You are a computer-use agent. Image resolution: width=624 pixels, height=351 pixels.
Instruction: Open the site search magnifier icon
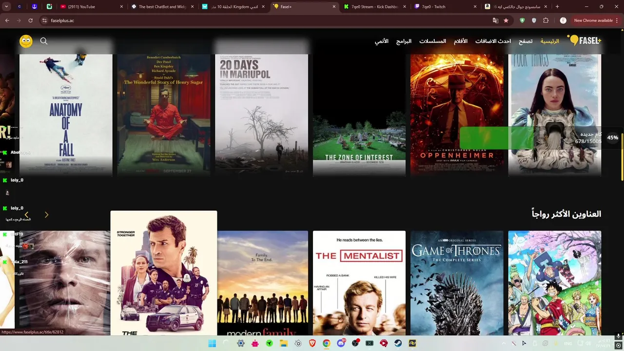(x=44, y=41)
